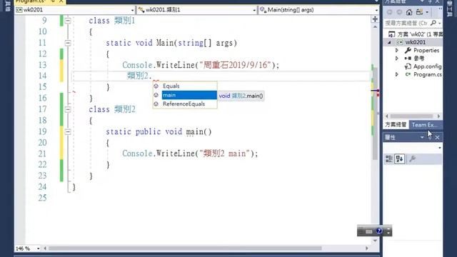Image resolution: width=457 pixels, height=257 pixels.
Task: Click Solution Explorer horizontal scrollbar thumb
Action: 411,116
